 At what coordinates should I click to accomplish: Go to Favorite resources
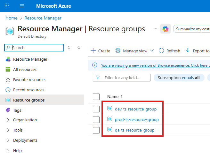29,80
